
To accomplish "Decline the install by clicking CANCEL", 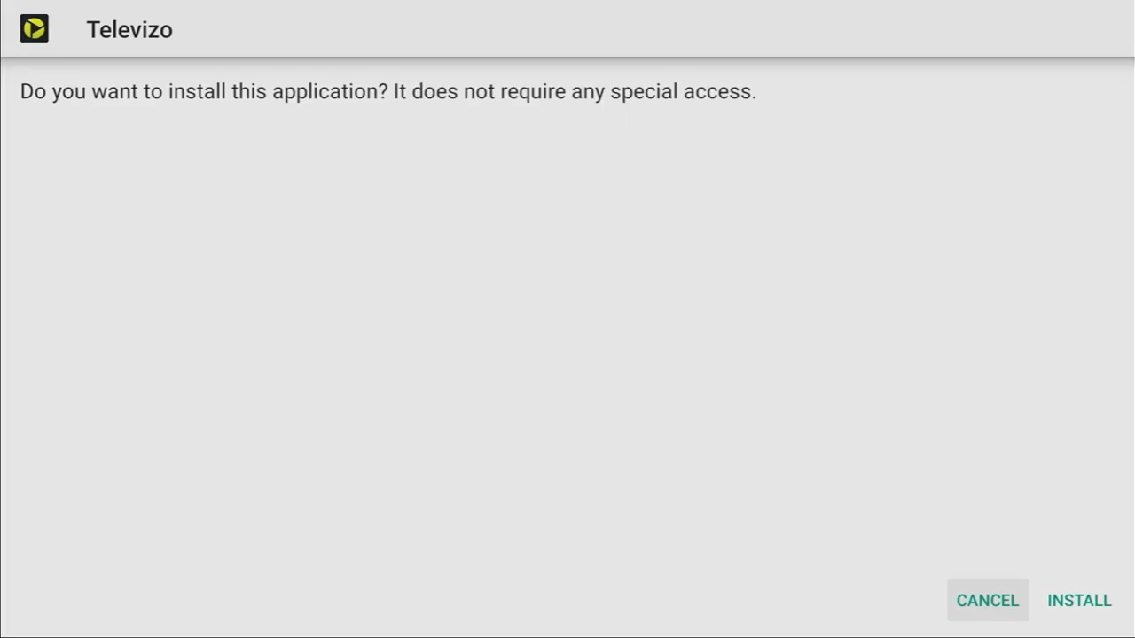I will pyautogui.click(x=988, y=600).
